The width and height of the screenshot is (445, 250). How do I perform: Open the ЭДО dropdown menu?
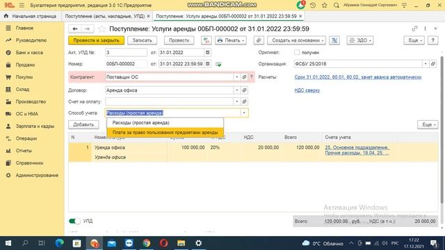[360, 40]
